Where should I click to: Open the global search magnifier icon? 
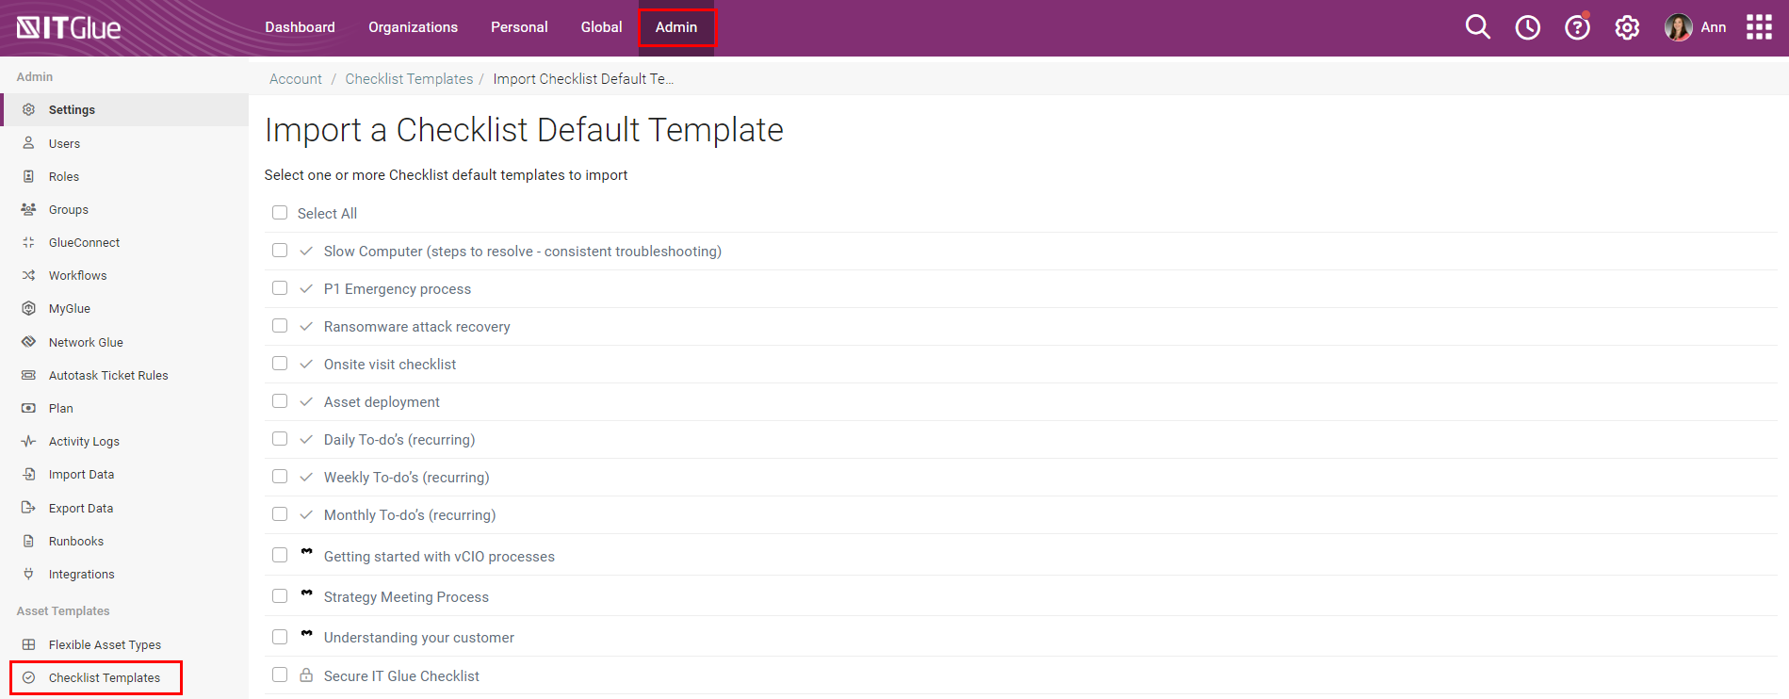pyautogui.click(x=1478, y=27)
